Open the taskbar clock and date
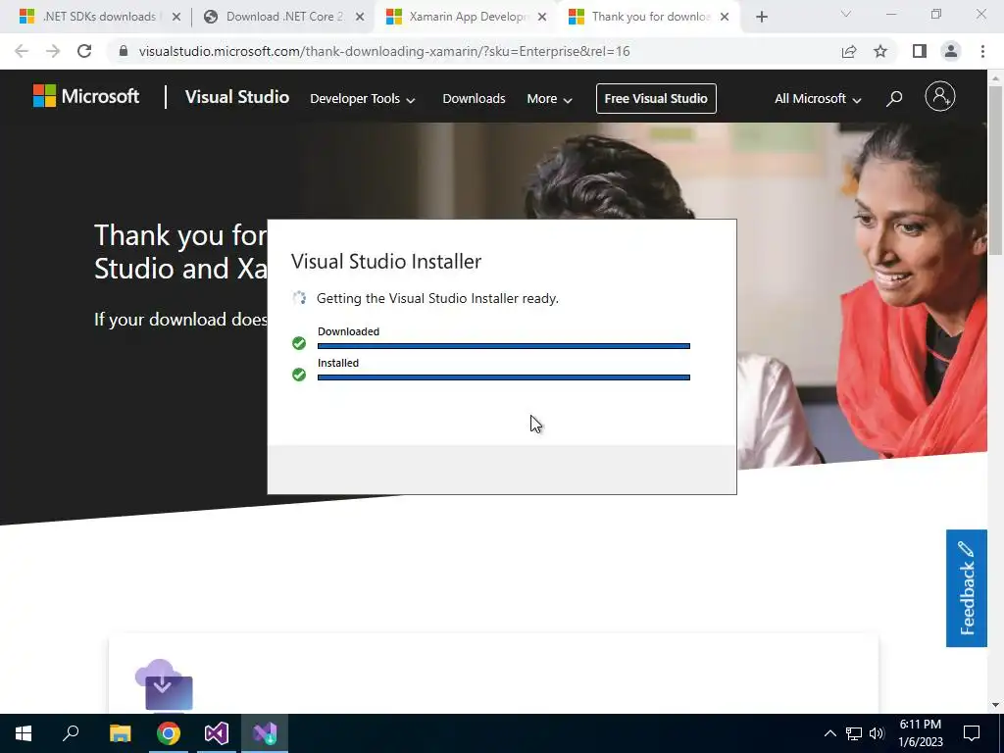1004x753 pixels. click(920, 733)
